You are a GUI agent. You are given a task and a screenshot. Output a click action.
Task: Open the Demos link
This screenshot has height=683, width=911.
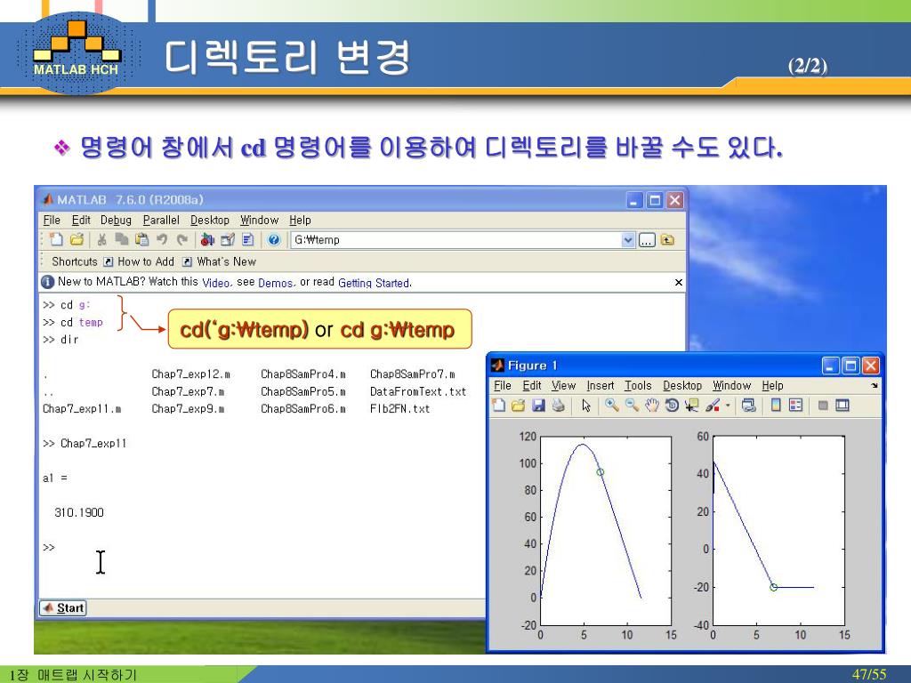[x=277, y=283]
